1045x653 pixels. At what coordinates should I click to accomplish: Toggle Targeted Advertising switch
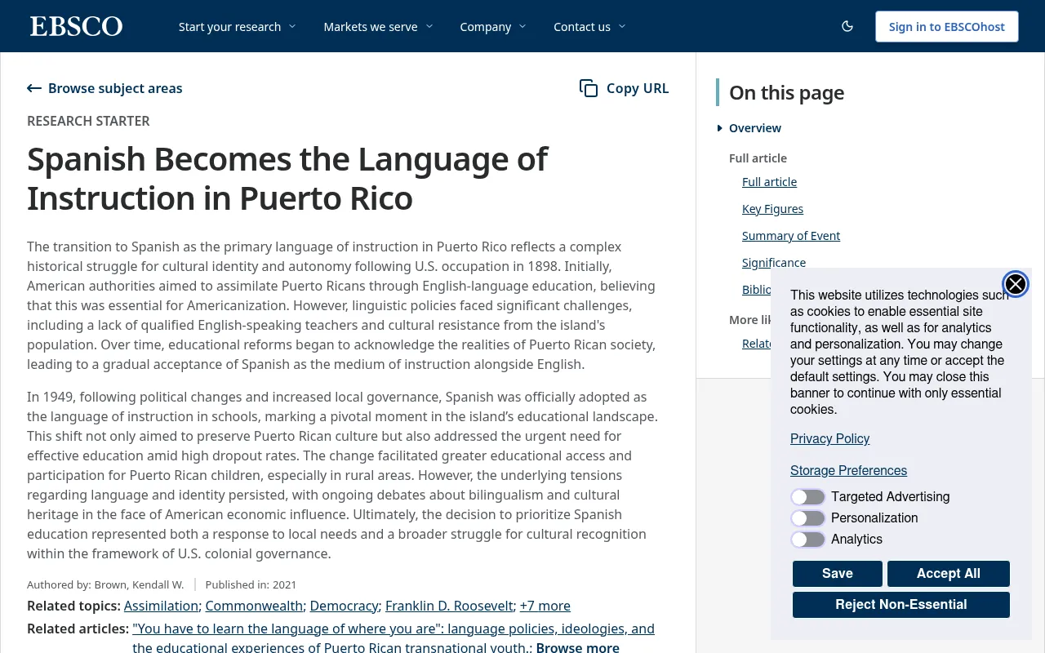[808, 497]
